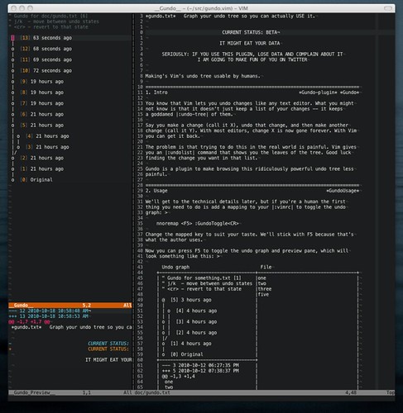403x413 pixels.
Task: Click the '1. Intro' section heading
Action: tap(156, 93)
